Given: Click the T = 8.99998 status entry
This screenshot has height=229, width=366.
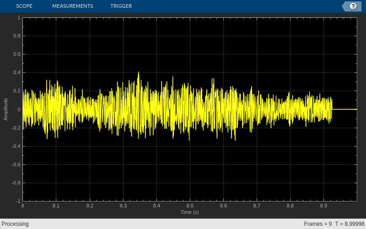Looking at the screenshot, I should 350,224.
